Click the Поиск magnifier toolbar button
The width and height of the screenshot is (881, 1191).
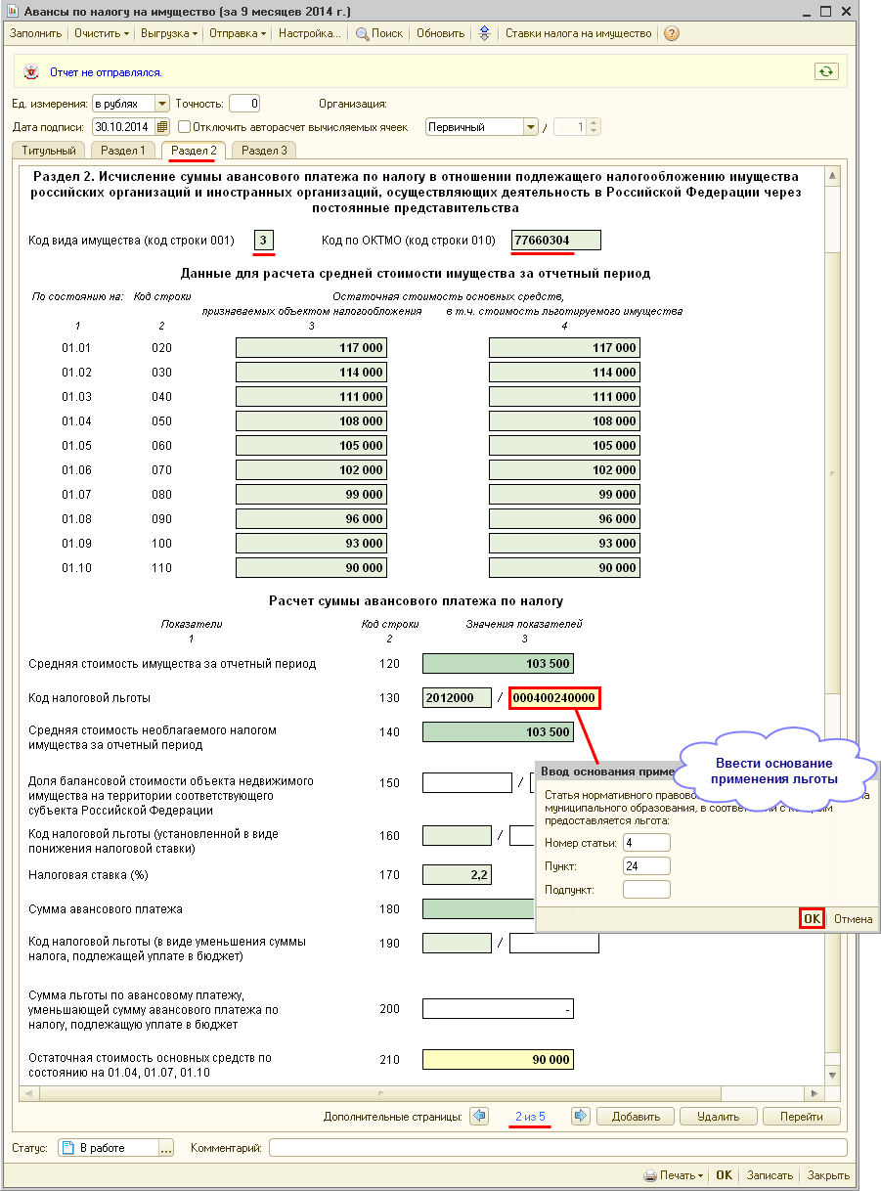(x=379, y=33)
